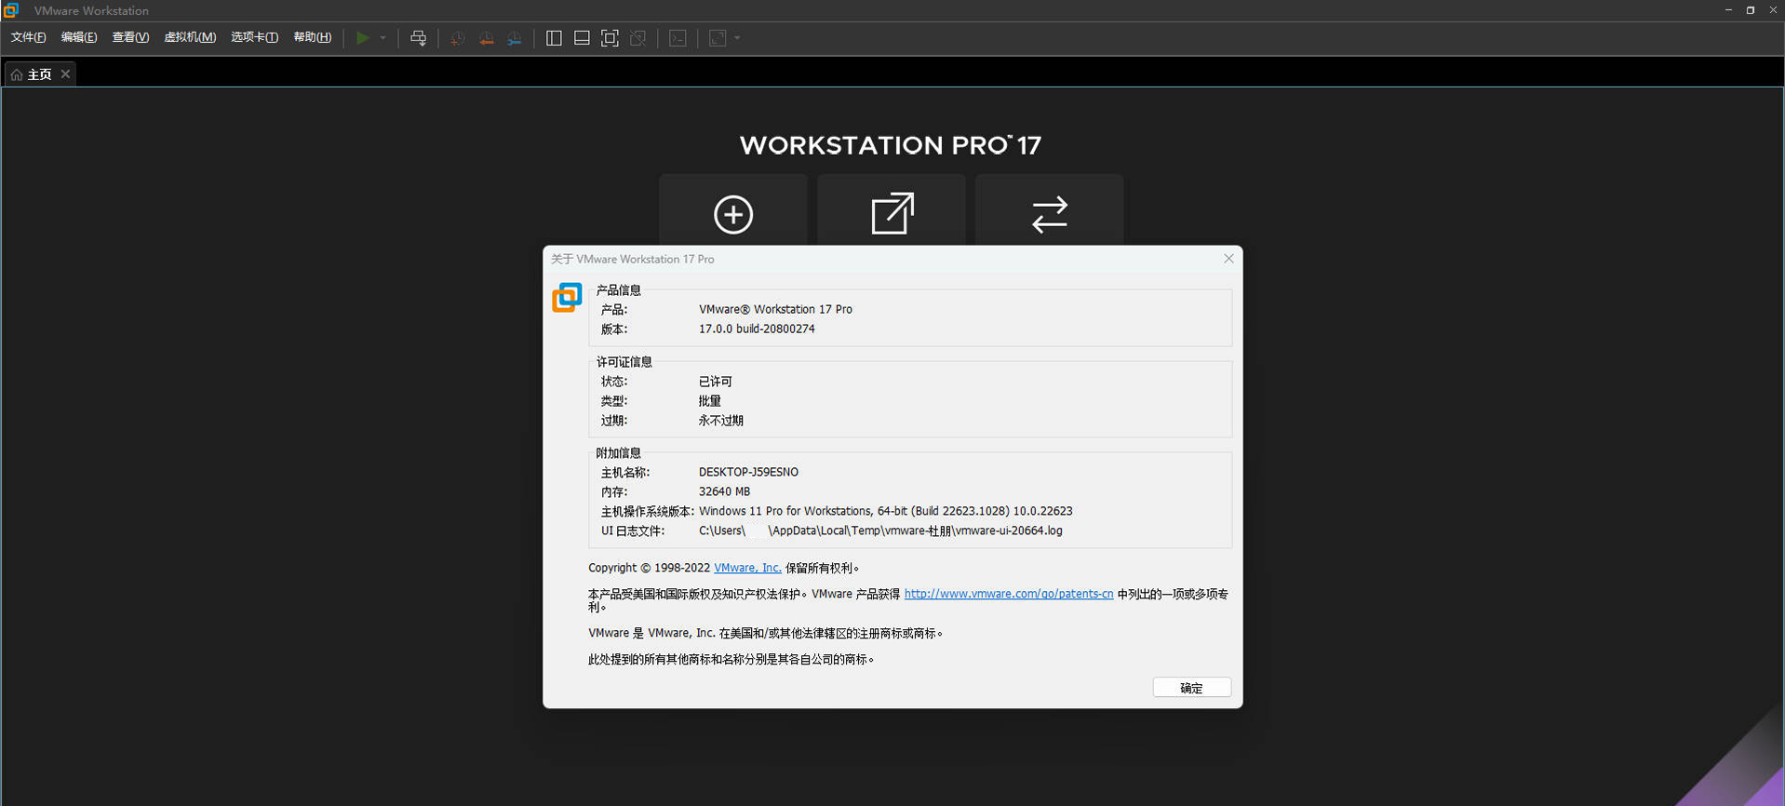Toggle the thumbnail bar icon

click(582, 38)
